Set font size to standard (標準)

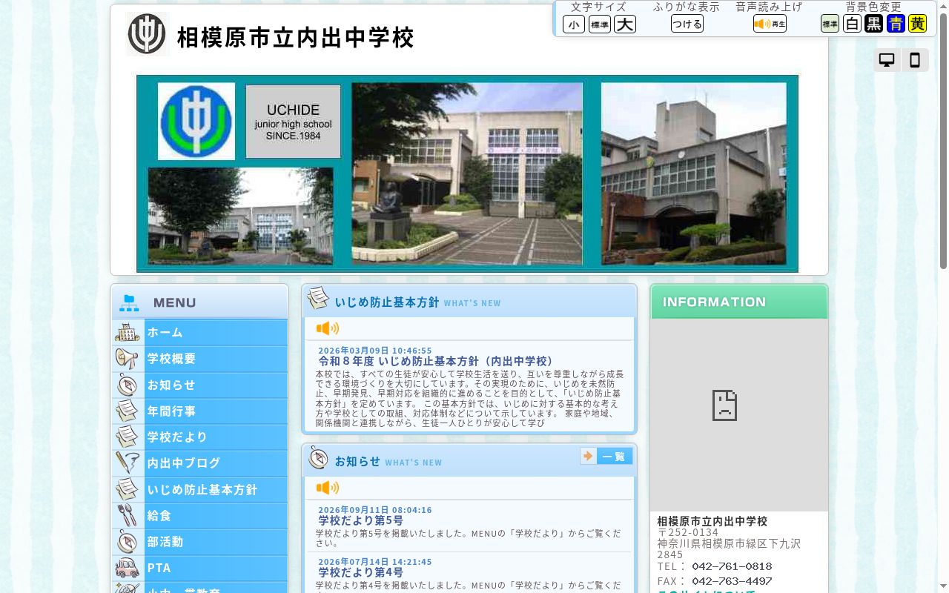(599, 24)
